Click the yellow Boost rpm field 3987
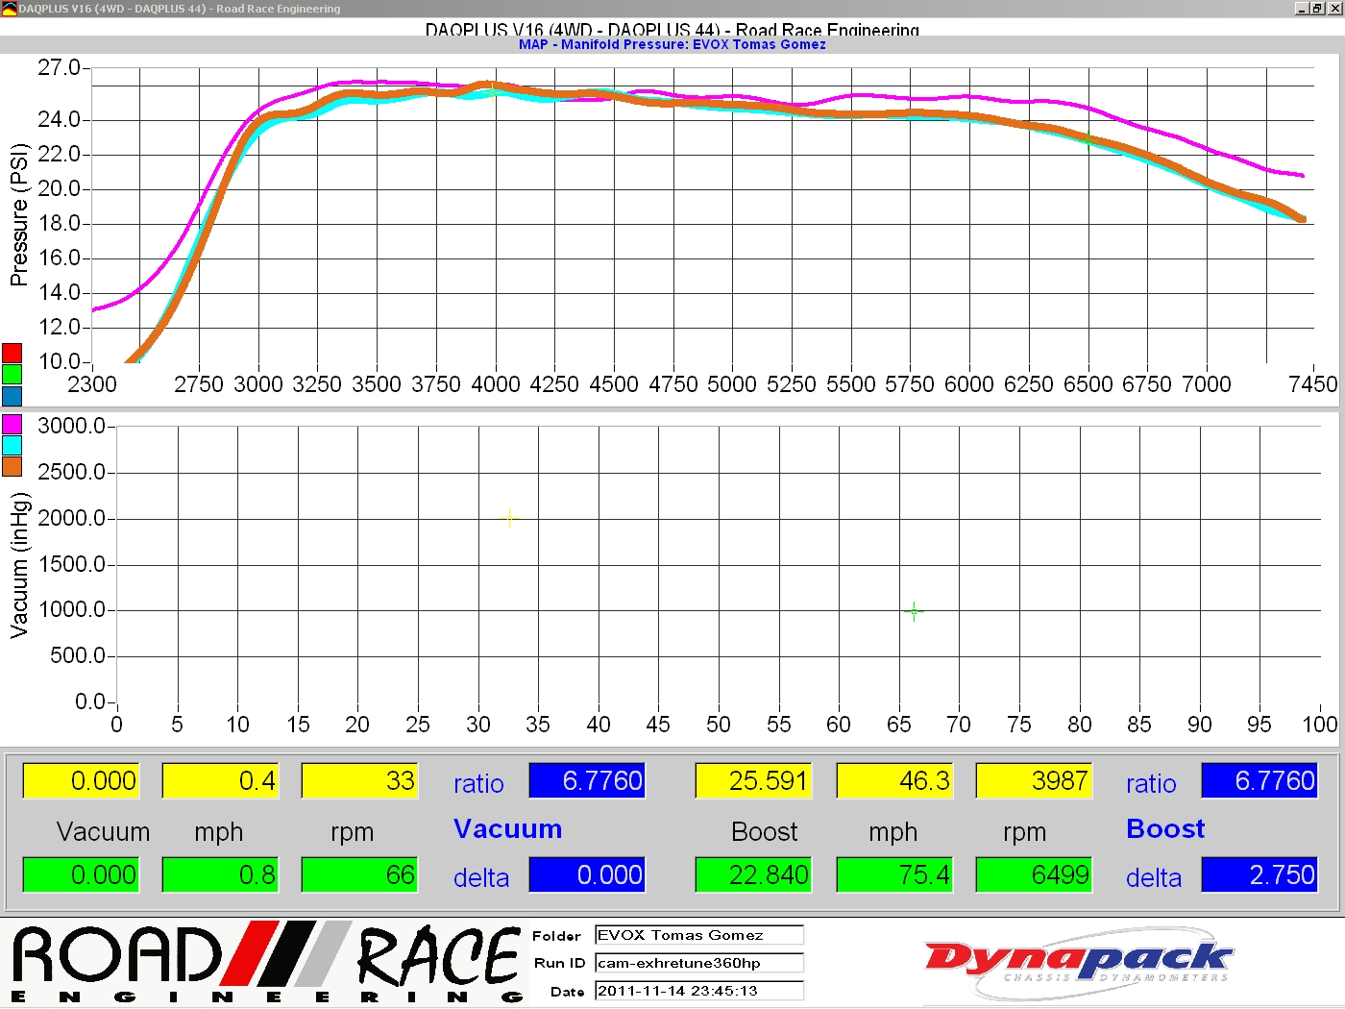This screenshot has height=1009, width=1345. [1034, 780]
